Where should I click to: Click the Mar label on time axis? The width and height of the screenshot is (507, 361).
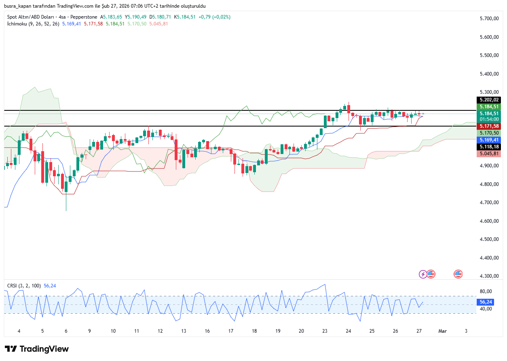click(x=443, y=331)
